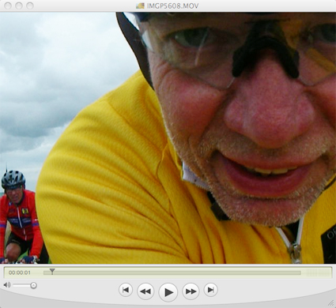Skip to the end of the movie
This screenshot has height=308, width=336.
[x=210, y=290]
